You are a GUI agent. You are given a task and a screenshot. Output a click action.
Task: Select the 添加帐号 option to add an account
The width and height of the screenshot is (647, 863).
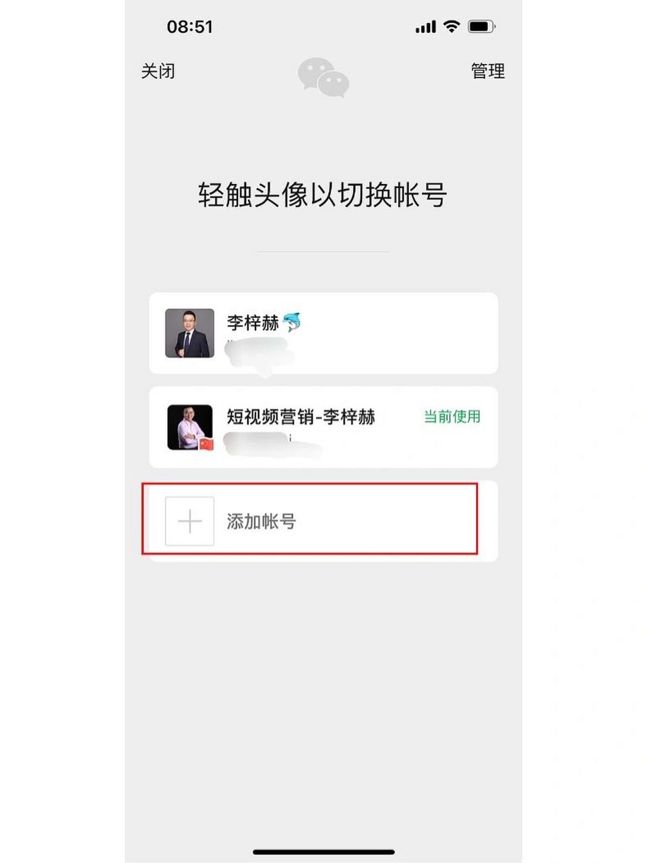click(x=261, y=521)
